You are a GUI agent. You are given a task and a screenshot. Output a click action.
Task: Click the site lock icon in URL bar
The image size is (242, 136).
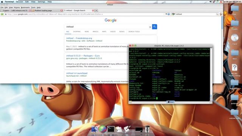point(6,14)
